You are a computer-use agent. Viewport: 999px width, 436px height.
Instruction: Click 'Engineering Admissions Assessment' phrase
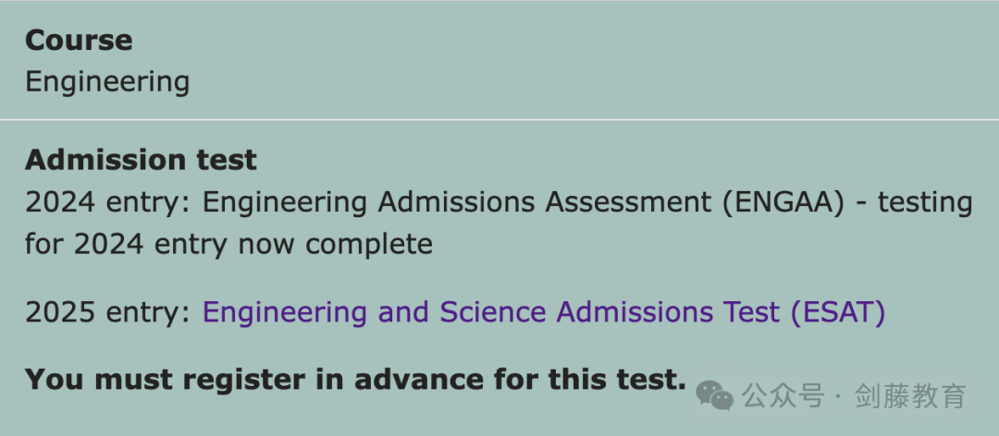tap(457, 203)
